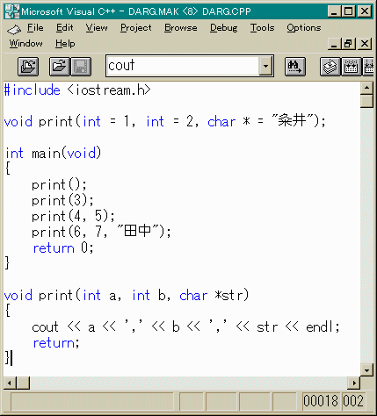Click the Open File folder icon
377x416 pixels.
(60, 67)
